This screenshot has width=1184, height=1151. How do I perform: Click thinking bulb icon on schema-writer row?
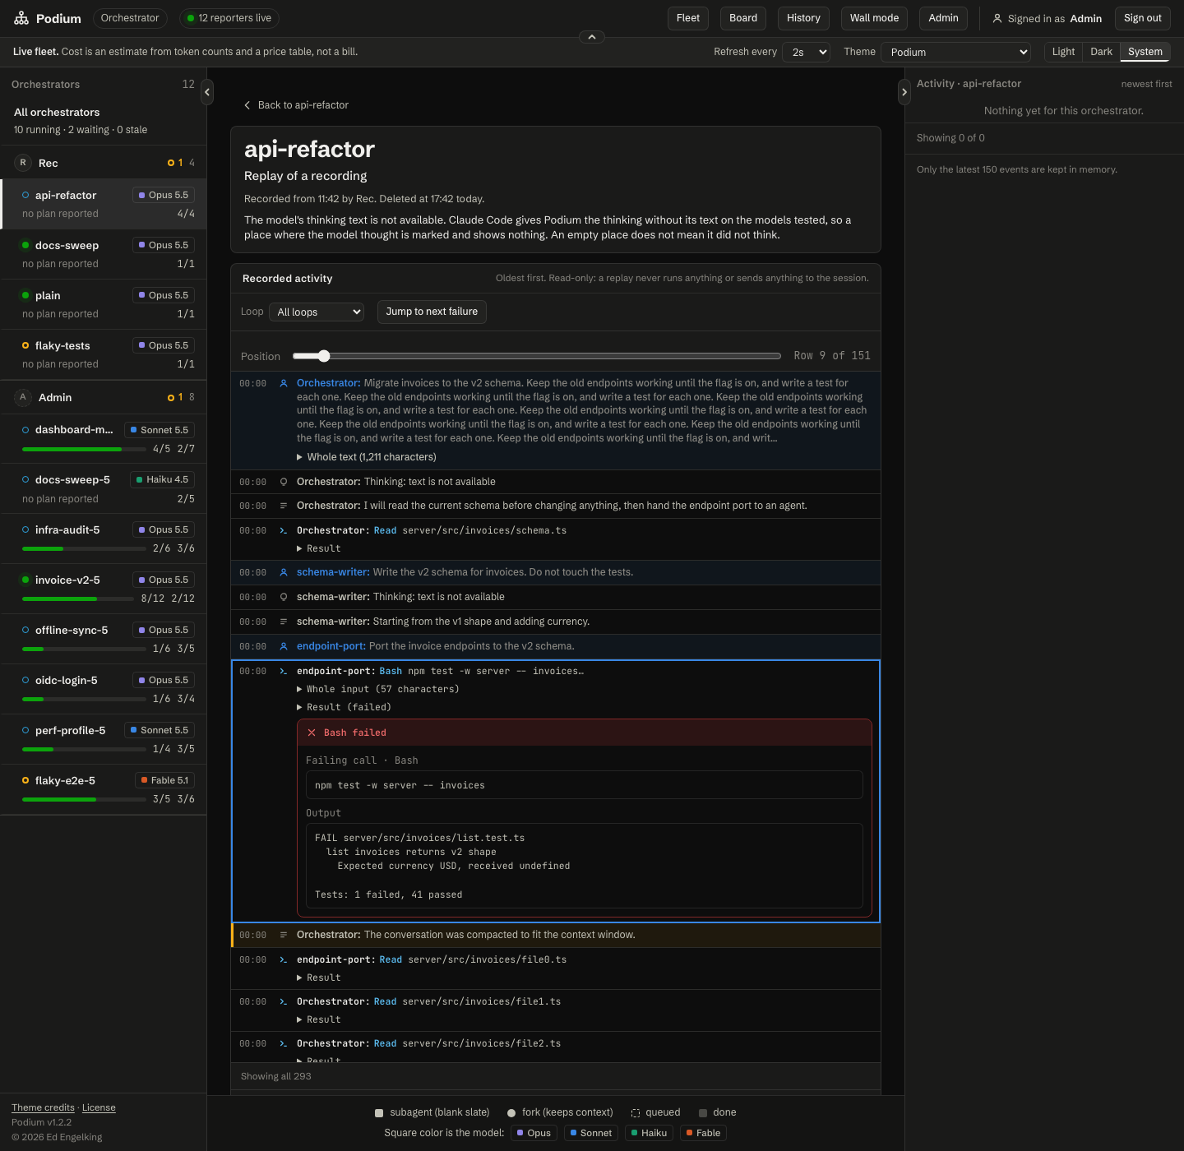pos(284,597)
